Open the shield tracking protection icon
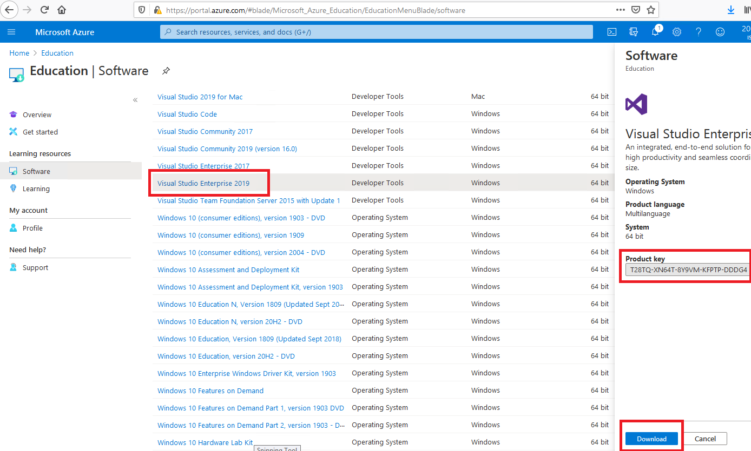Screen dimensions: 751x451 (x=142, y=10)
